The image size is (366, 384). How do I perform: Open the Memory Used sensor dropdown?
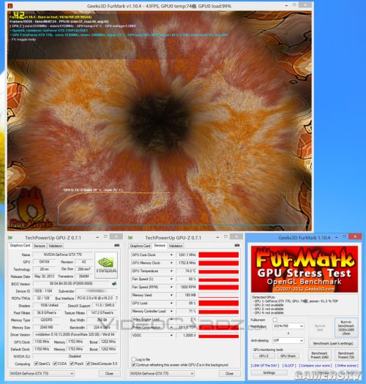(x=171, y=295)
